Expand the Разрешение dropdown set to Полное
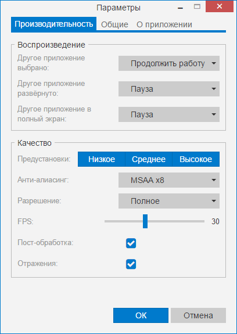 point(169,201)
